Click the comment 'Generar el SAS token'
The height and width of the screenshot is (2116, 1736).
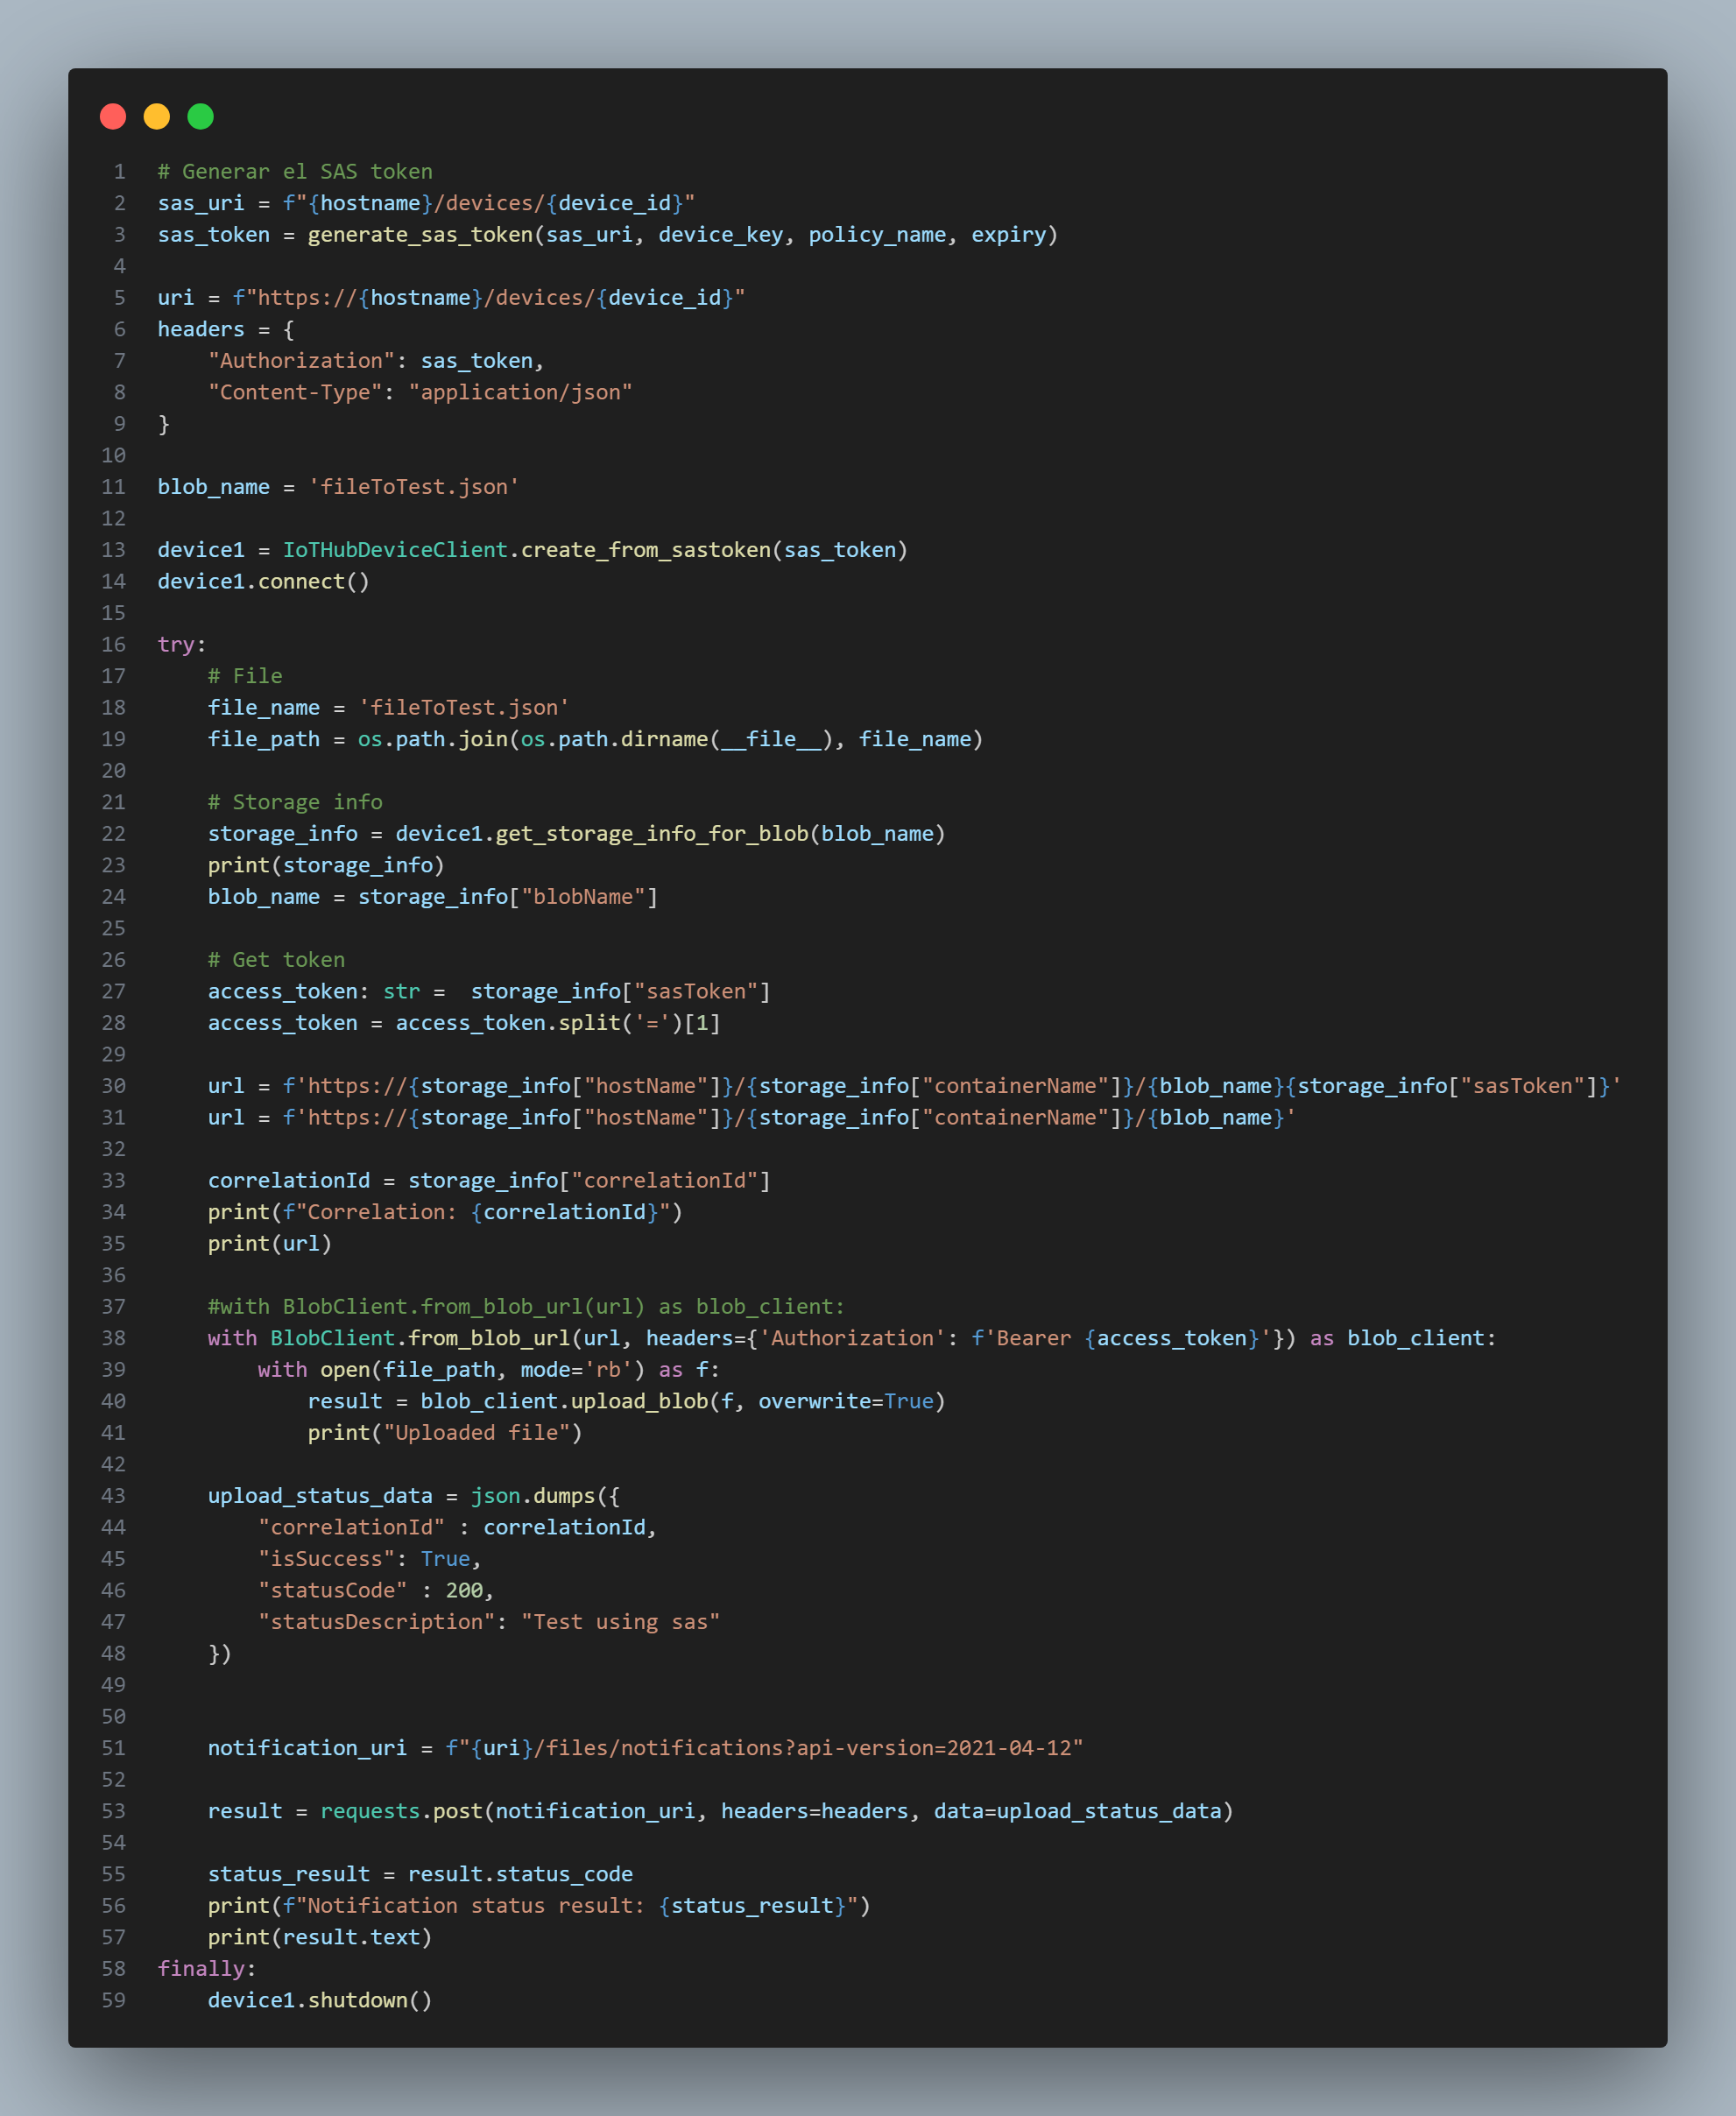tap(295, 171)
